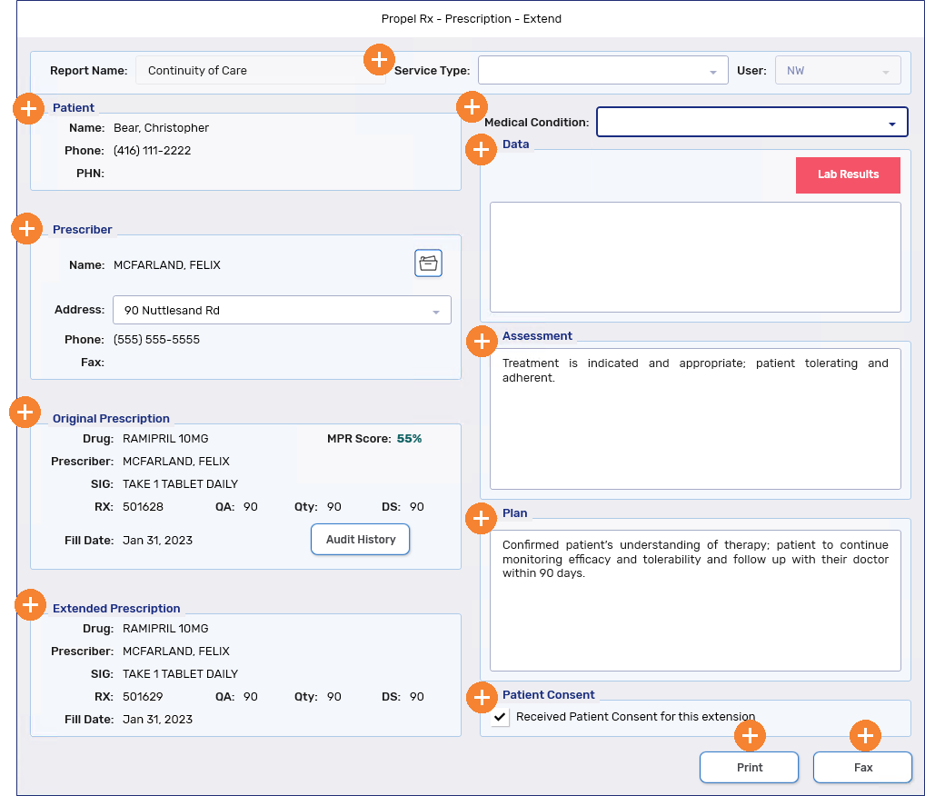Click the plus hotspot beside the Assessment section
The height and width of the screenshot is (796, 925).
tap(481, 341)
